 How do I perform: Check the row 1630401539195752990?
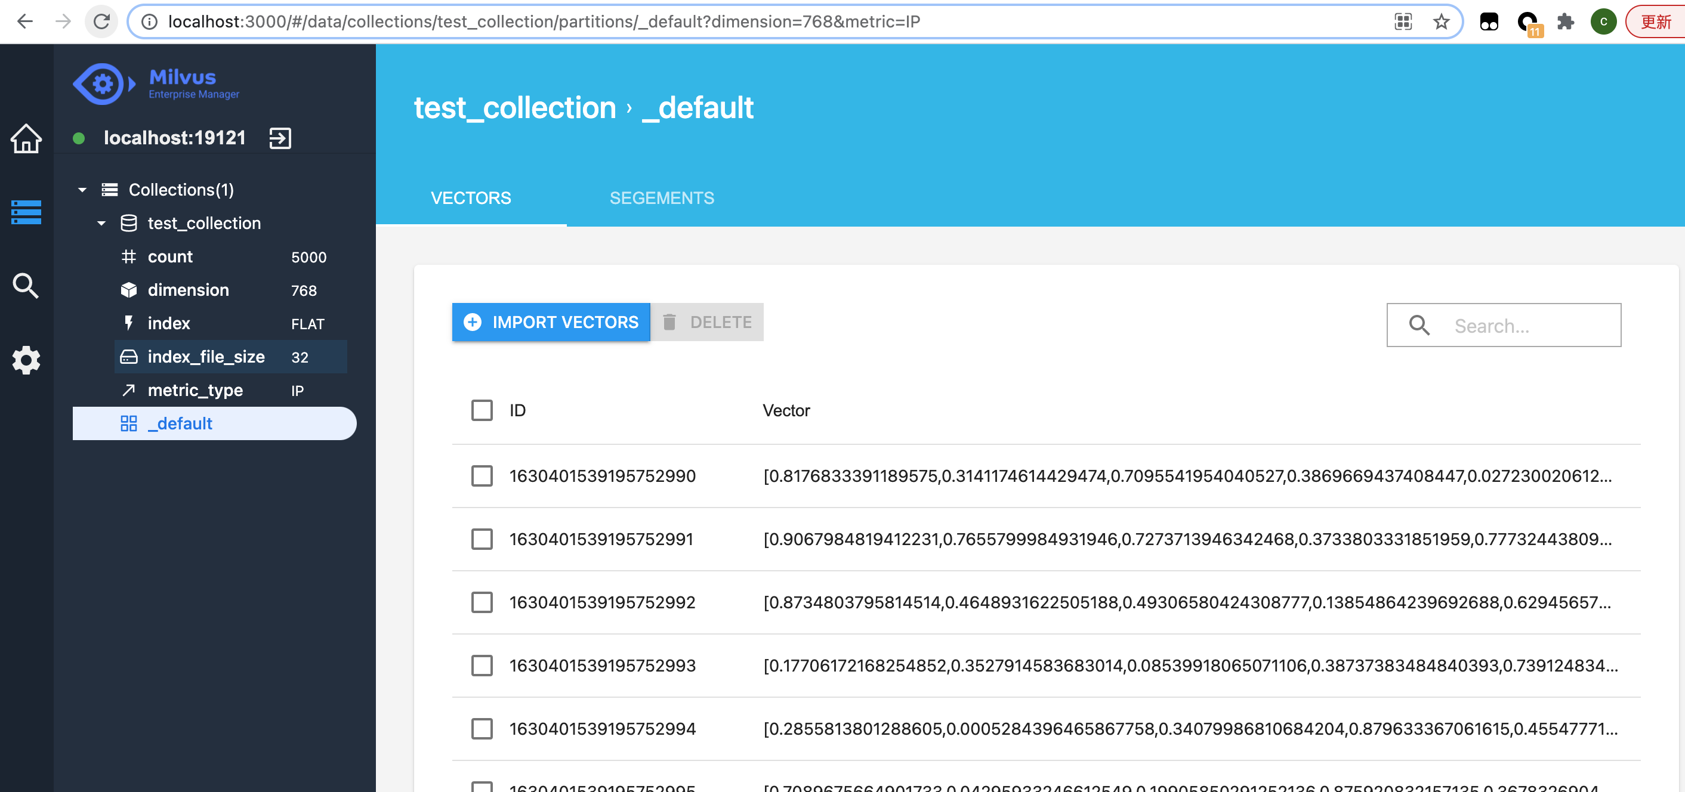coord(482,476)
